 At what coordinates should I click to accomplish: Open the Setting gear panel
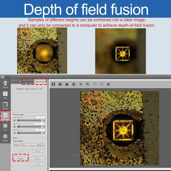click(x=5, y=138)
